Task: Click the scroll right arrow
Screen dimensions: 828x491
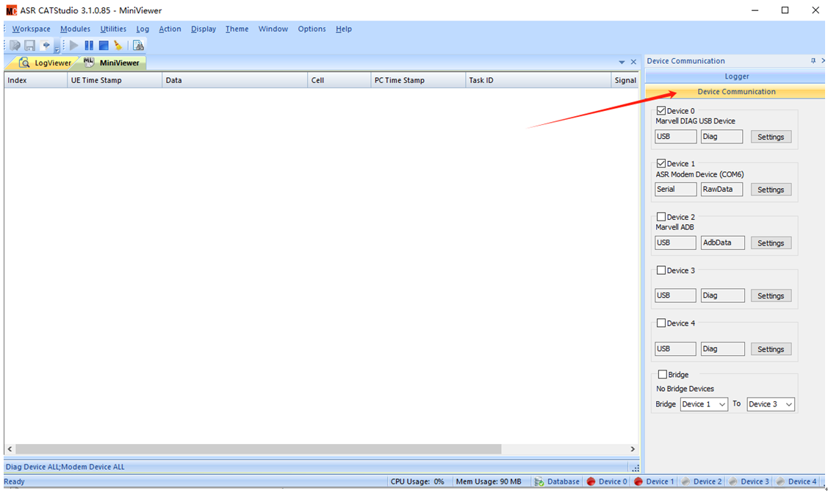Action: (x=633, y=449)
